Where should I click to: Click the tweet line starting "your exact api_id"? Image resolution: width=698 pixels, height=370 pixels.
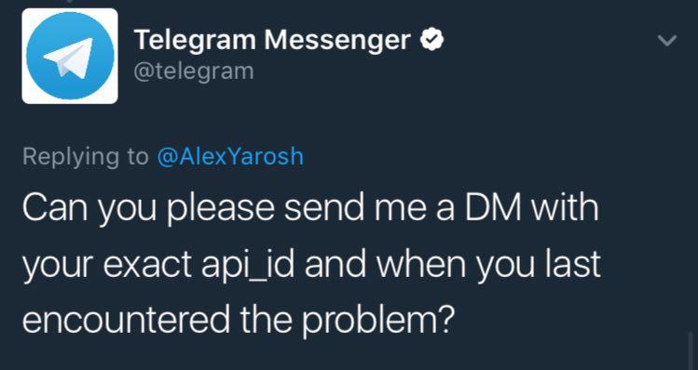tap(311, 264)
